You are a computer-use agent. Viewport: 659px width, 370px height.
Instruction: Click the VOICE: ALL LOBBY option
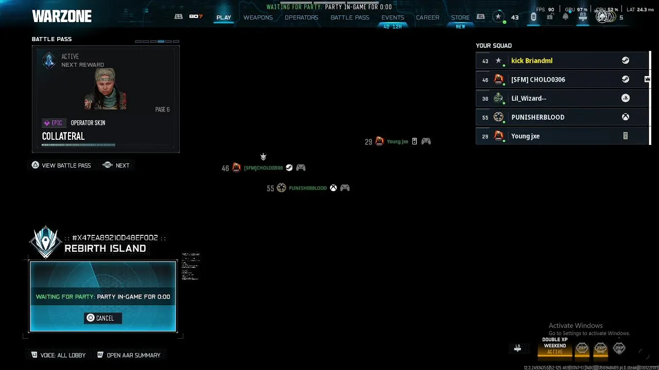pos(59,355)
